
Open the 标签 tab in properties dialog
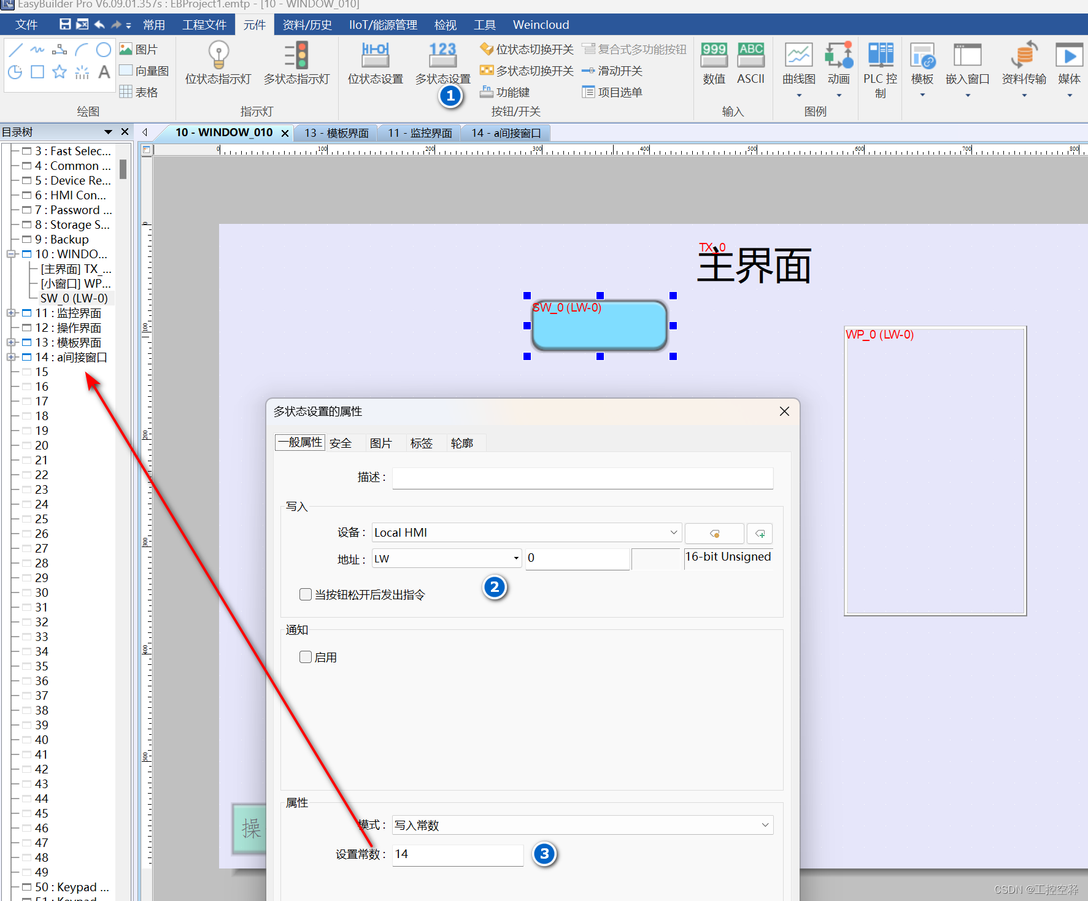tap(421, 443)
